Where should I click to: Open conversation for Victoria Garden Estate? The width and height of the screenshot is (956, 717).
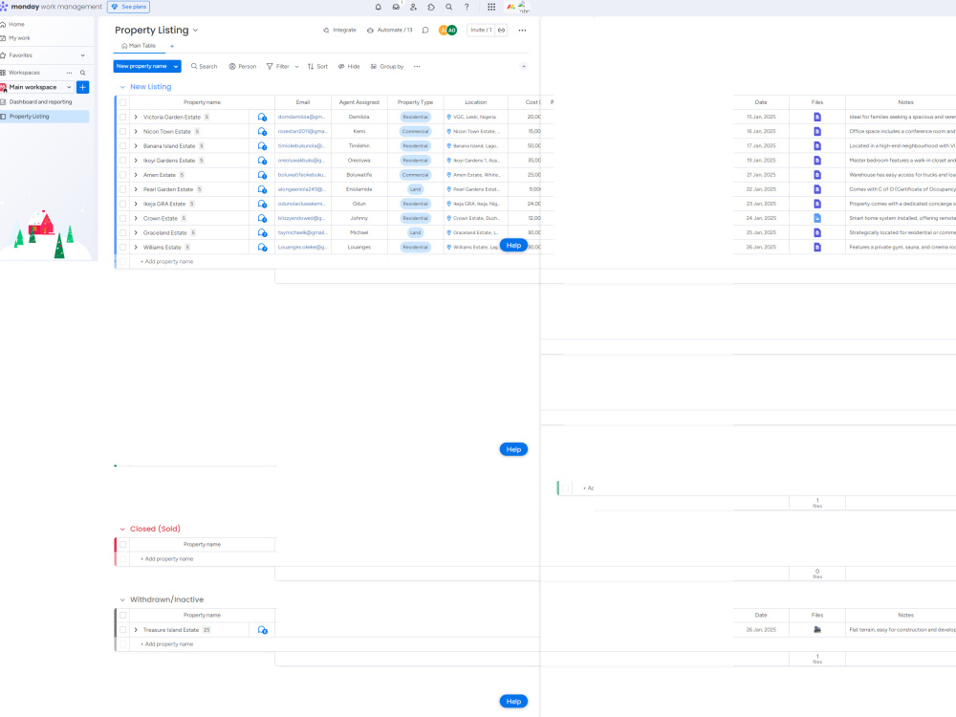coord(262,117)
